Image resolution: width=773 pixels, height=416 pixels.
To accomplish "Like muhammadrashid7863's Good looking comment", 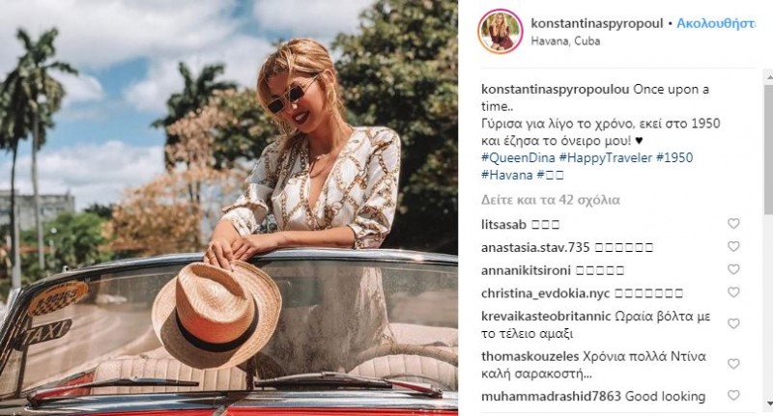I will [733, 396].
